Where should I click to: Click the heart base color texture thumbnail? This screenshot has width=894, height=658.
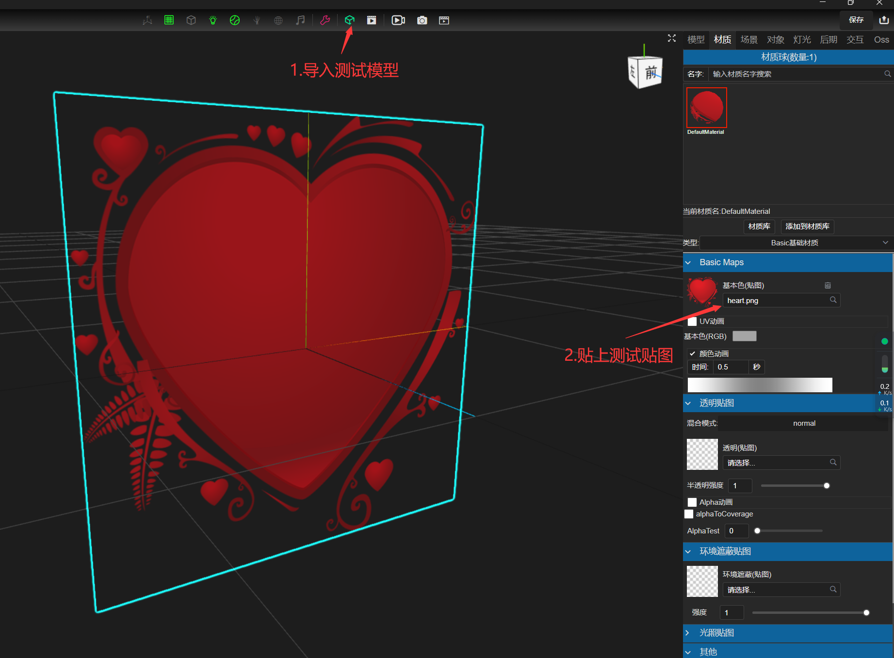point(702,291)
